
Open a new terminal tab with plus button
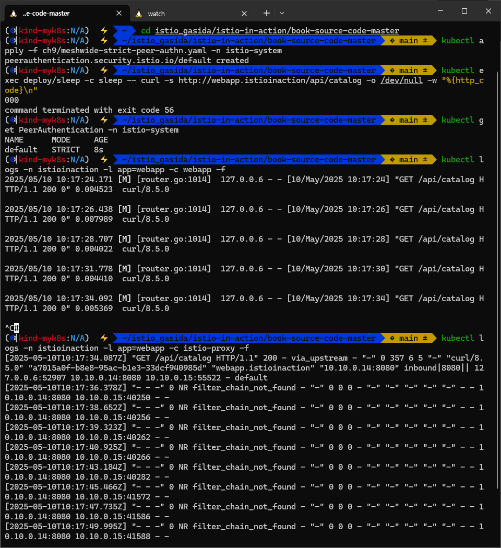267,13
